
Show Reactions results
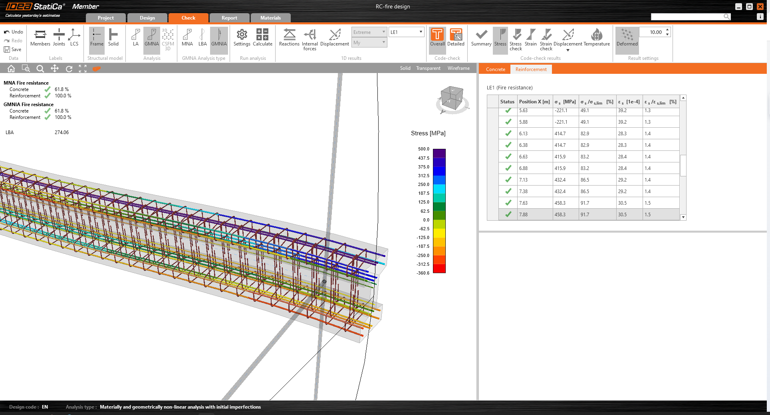click(289, 39)
